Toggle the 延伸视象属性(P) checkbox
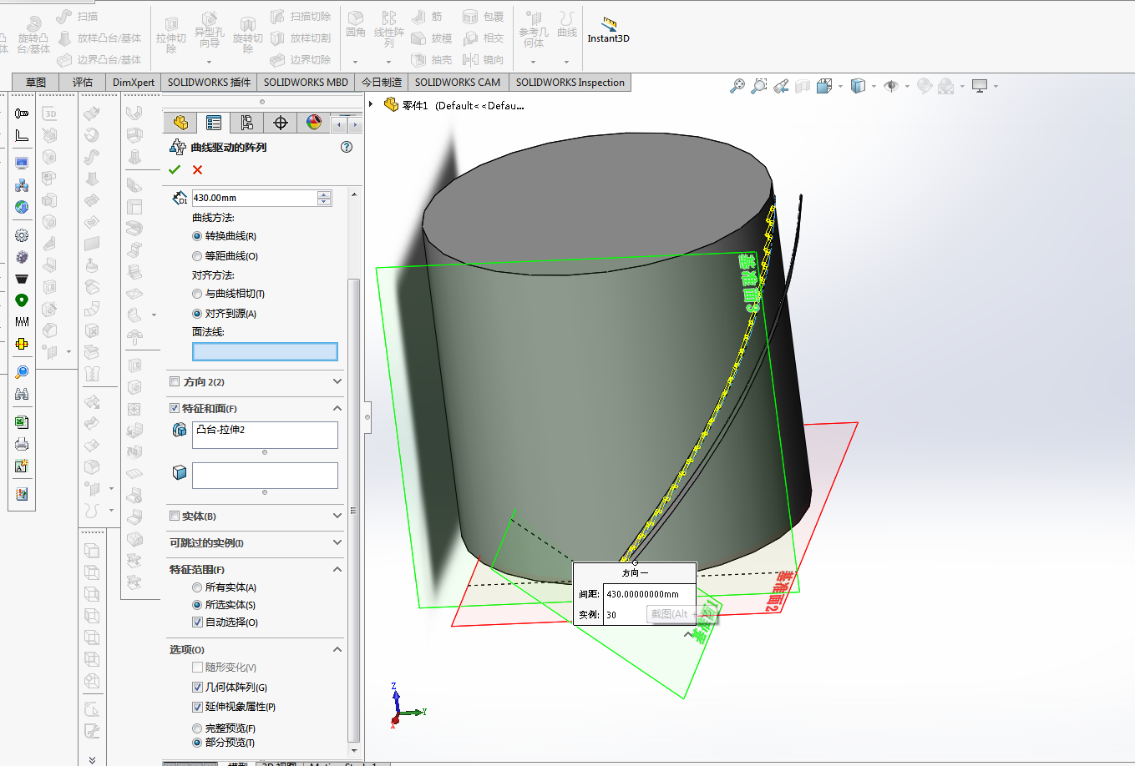The width and height of the screenshot is (1135, 766). [197, 707]
